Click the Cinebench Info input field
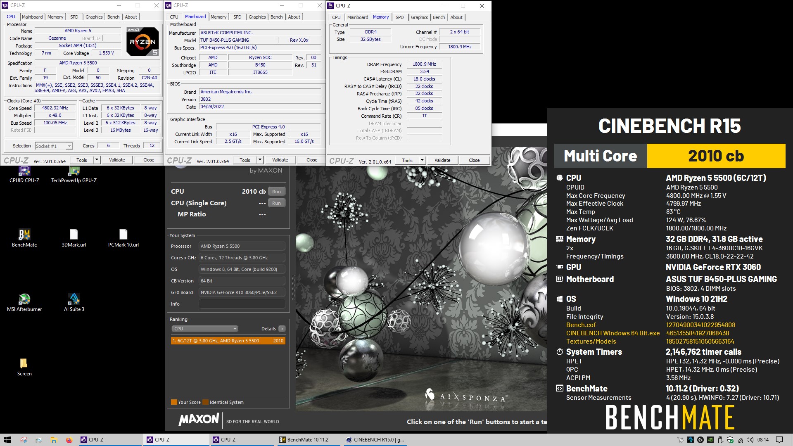 tap(242, 304)
